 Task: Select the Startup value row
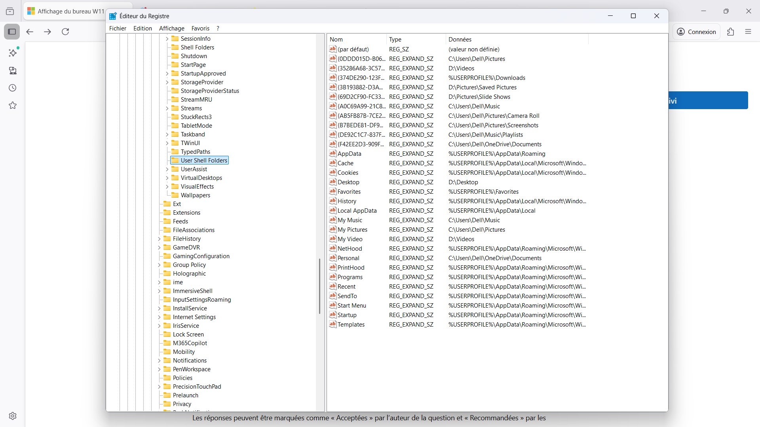tap(458, 315)
